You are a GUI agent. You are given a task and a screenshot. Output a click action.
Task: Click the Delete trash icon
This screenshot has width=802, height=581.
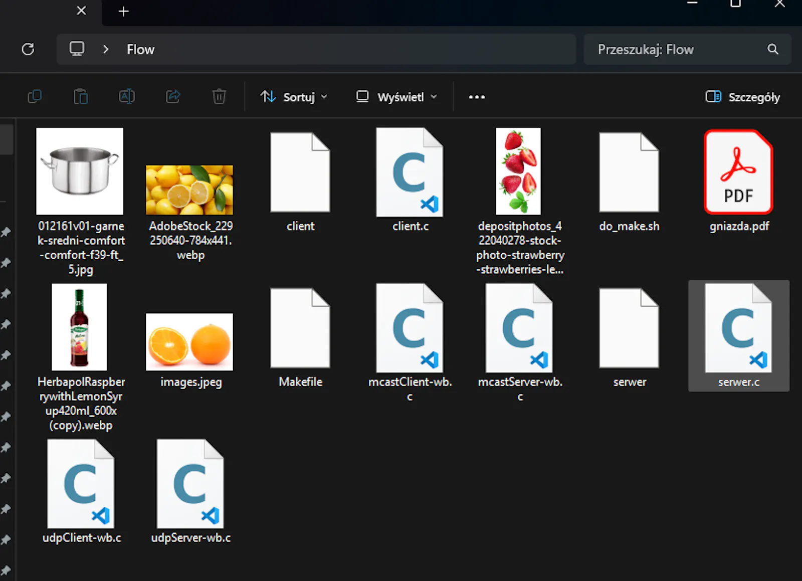219,96
